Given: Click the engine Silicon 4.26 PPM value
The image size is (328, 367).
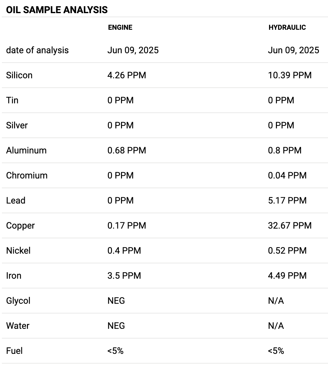Looking at the screenshot, I should pyautogui.click(x=127, y=75).
